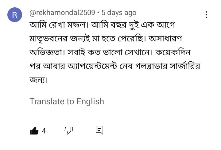Open @rekhamondal2509 channel from username
The height and width of the screenshot is (150, 221).
click(62, 13)
